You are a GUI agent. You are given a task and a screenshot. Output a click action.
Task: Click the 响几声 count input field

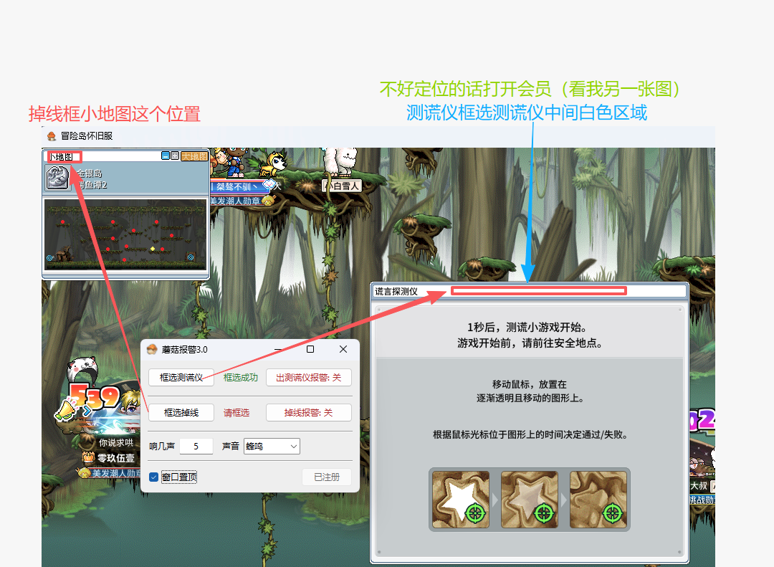pos(196,446)
